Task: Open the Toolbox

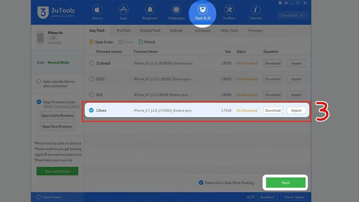Action: pyautogui.click(x=229, y=12)
